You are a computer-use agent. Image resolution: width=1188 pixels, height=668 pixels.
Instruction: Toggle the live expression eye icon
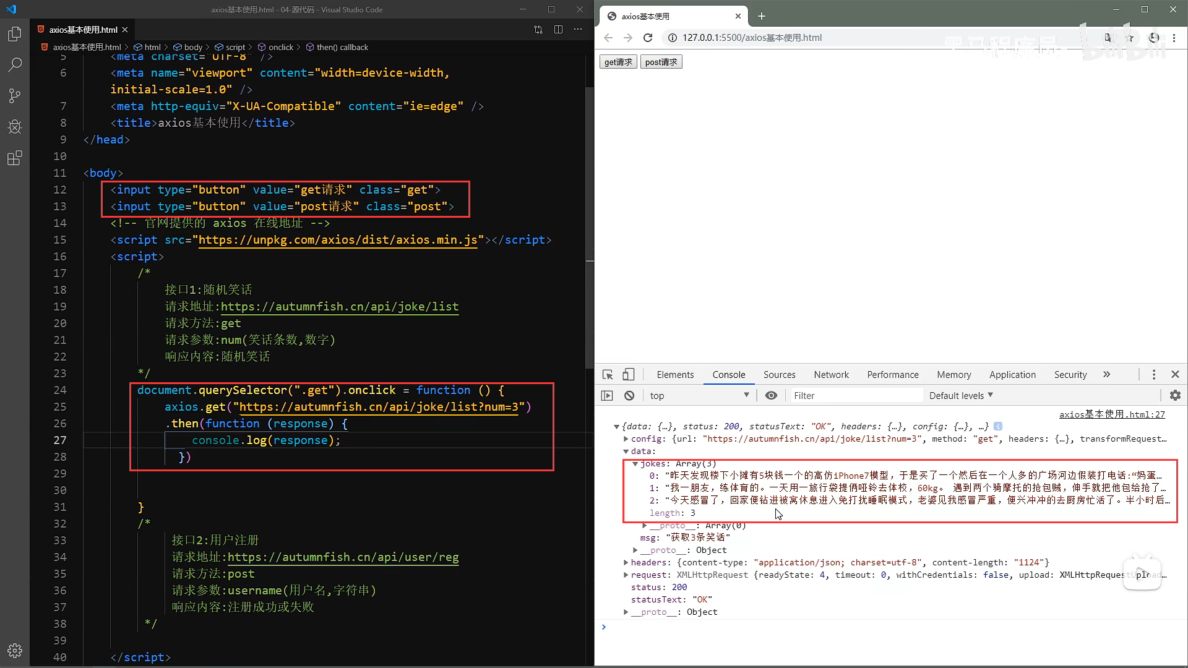pyautogui.click(x=771, y=396)
